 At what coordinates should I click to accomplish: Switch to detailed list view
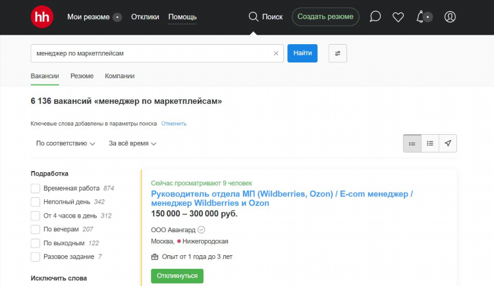coord(412,143)
